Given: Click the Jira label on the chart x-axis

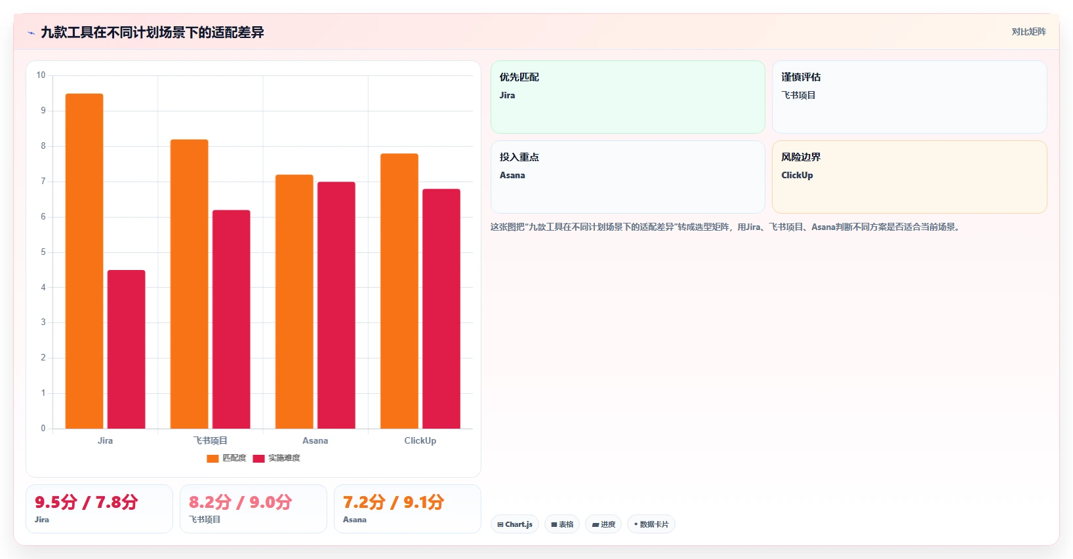Looking at the screenshot, I should pos(105,440).
